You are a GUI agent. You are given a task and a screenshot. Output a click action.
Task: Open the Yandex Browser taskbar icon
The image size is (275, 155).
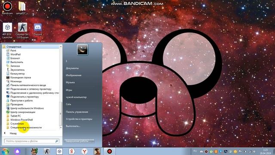point(85,151)
